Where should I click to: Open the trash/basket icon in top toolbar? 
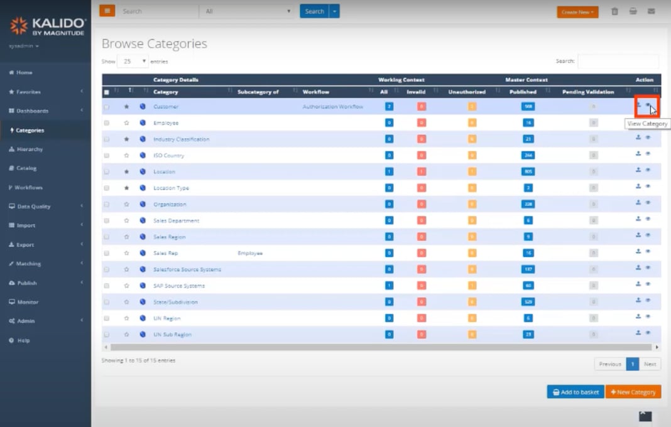614,11
